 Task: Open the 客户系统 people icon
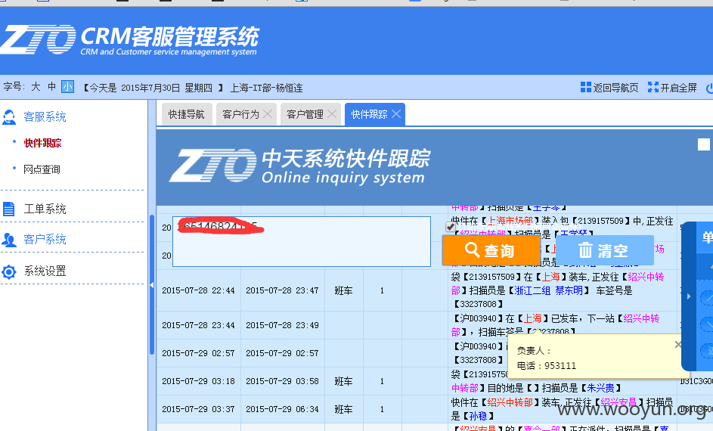coord(8,240)
